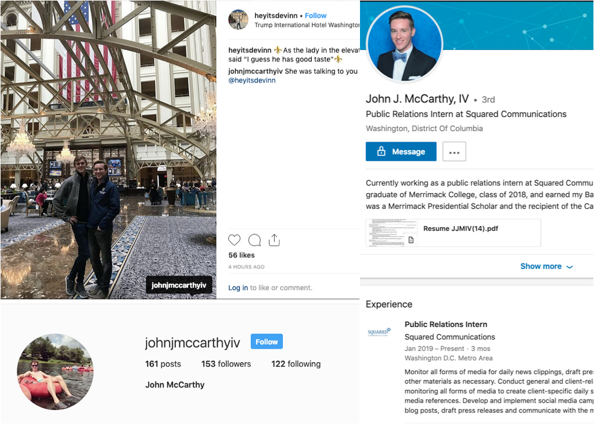Share the post with the share icon

[x=274, y=240]
